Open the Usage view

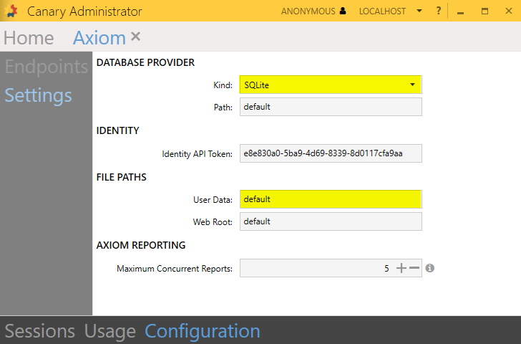[x=109, y=331]
